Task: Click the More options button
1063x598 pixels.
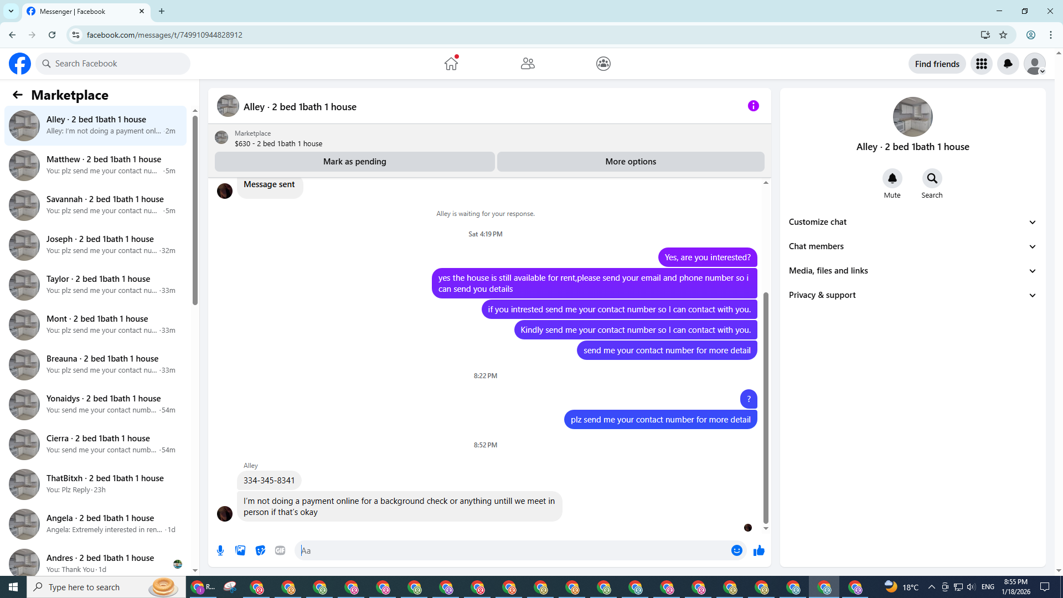Action: tap(631, 162)
